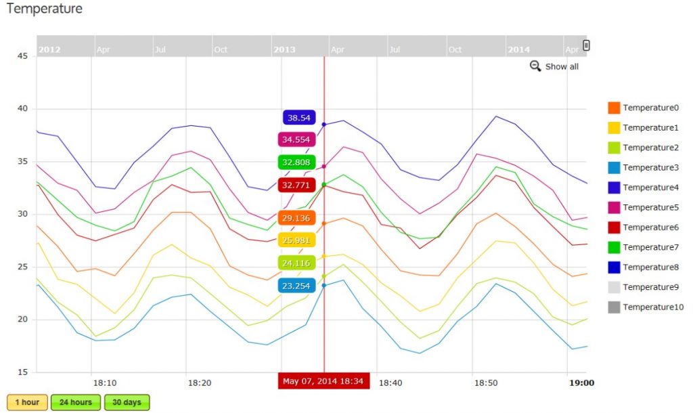Hide the Temperature2 series via its legend label
Viewport: 693px width, 413px height.
tap(650, 148)
